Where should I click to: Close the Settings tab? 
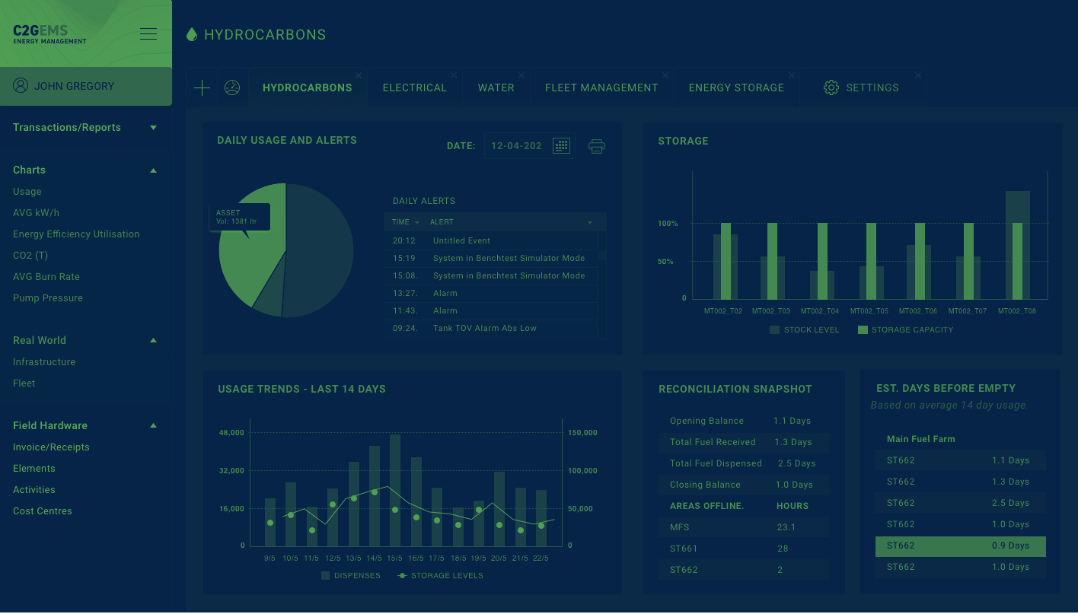pyautogui.click(x=918, y=75)
